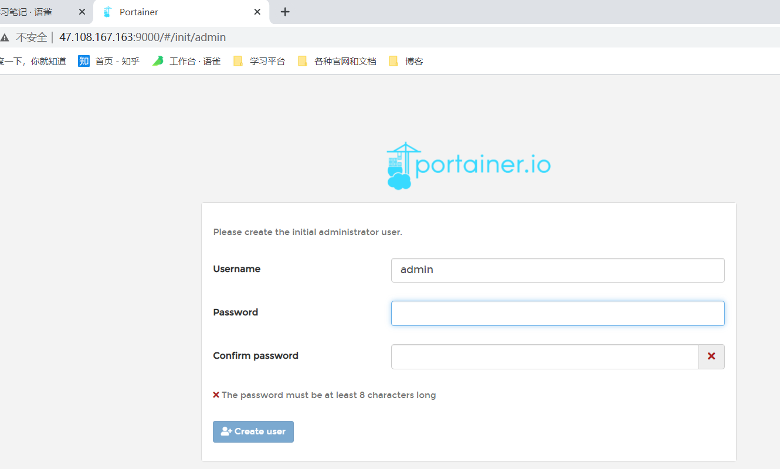780x469 pixels.
Task: Open the 博客 bookmark folder
Action: [406, 61]
